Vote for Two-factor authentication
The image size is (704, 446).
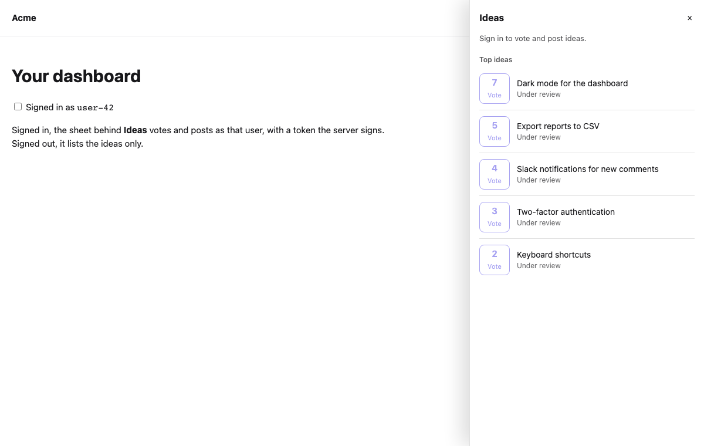click(495, 217)
